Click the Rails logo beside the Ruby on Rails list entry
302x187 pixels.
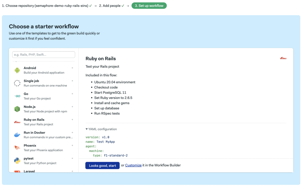point(17,122)
